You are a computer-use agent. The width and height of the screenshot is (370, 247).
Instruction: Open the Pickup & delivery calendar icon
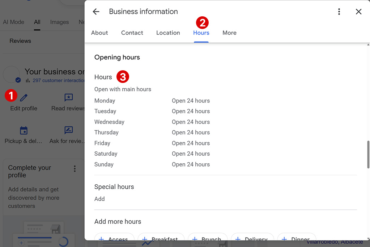pos(24,130)
